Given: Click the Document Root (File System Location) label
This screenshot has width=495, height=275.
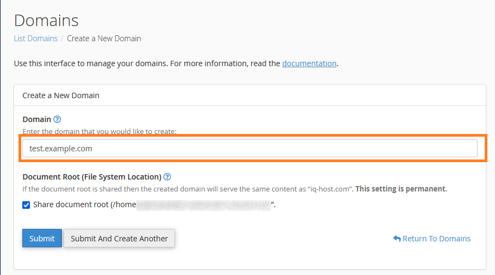Looking at the screenshot, I should tap(92, 177).
